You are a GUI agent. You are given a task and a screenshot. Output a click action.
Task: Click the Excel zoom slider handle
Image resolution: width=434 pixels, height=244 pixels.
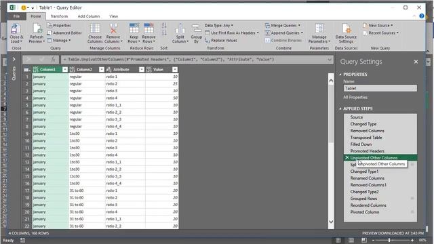click(x=389, y=241)
